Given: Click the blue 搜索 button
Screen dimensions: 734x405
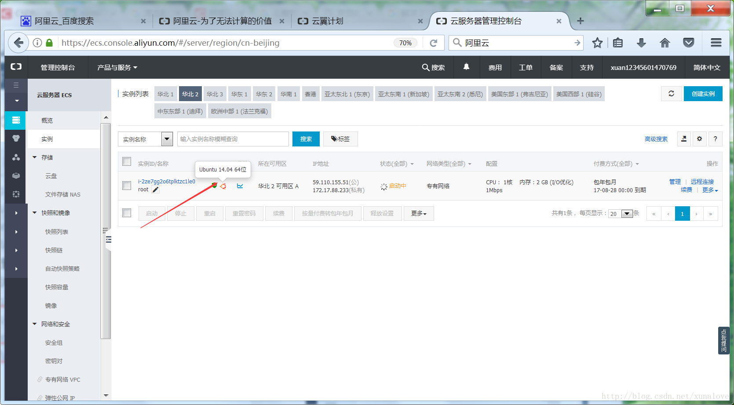Looking at the screenshot, I should click(306, 139).
